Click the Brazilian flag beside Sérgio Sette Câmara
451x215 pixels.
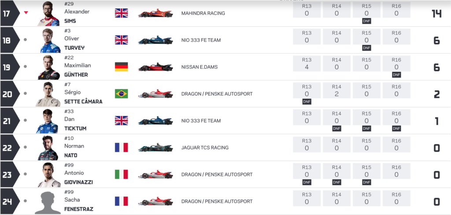(121, 94)
